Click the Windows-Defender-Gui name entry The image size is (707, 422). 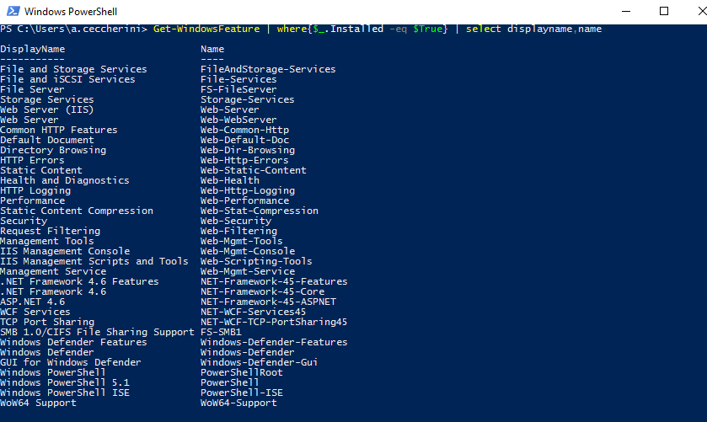[x=260, y=362]
